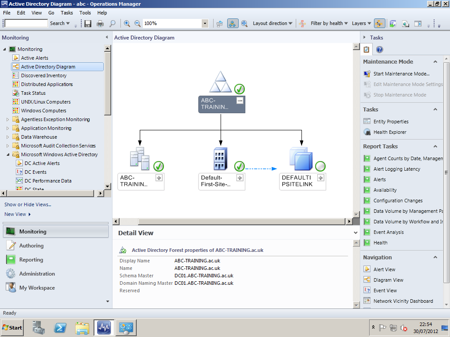Click the navigation tree vertical scrollbar thumb
The width and height of the screenshot is (450, 337).
108,84
